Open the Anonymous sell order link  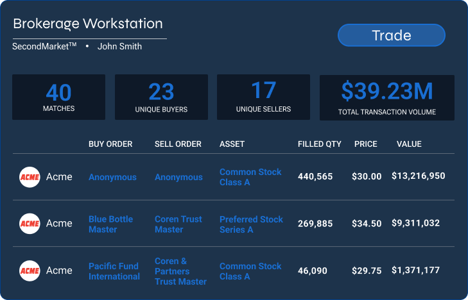coord(178,177)
